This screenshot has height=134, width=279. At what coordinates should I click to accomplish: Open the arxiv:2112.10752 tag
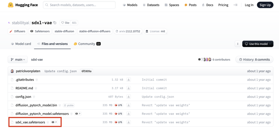128,31
